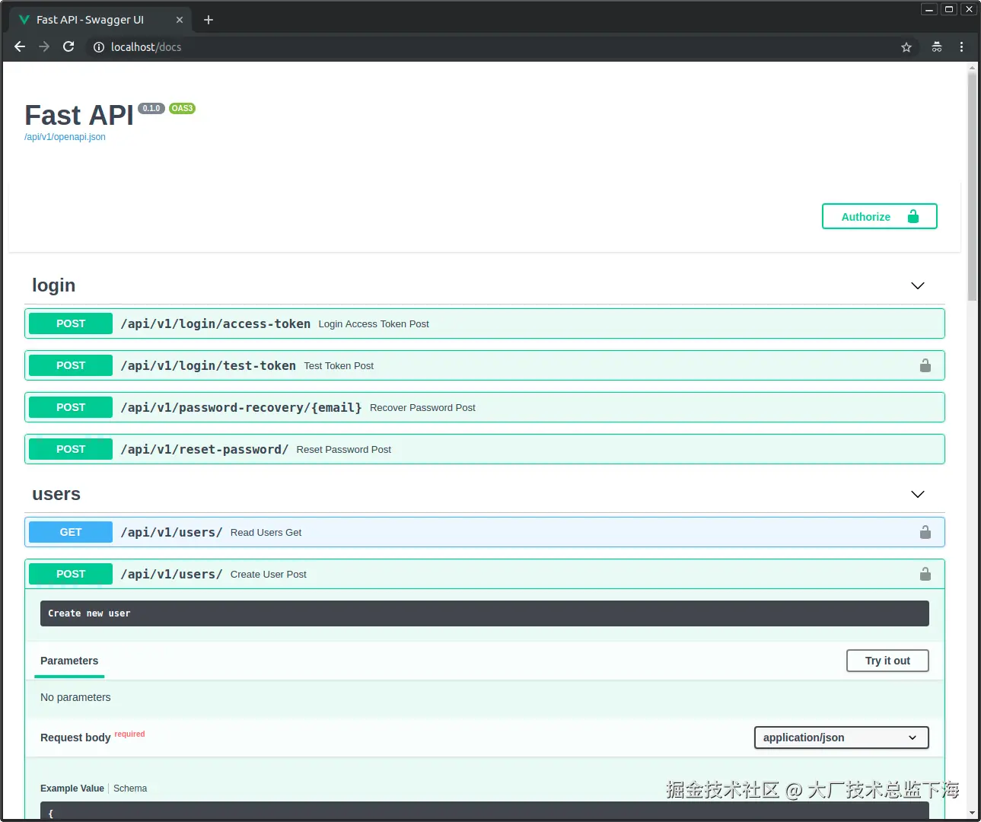The height and width of the screenshot is (822, 981).
Task: Click the 'No parameters' text
Action: click(75, 697)
